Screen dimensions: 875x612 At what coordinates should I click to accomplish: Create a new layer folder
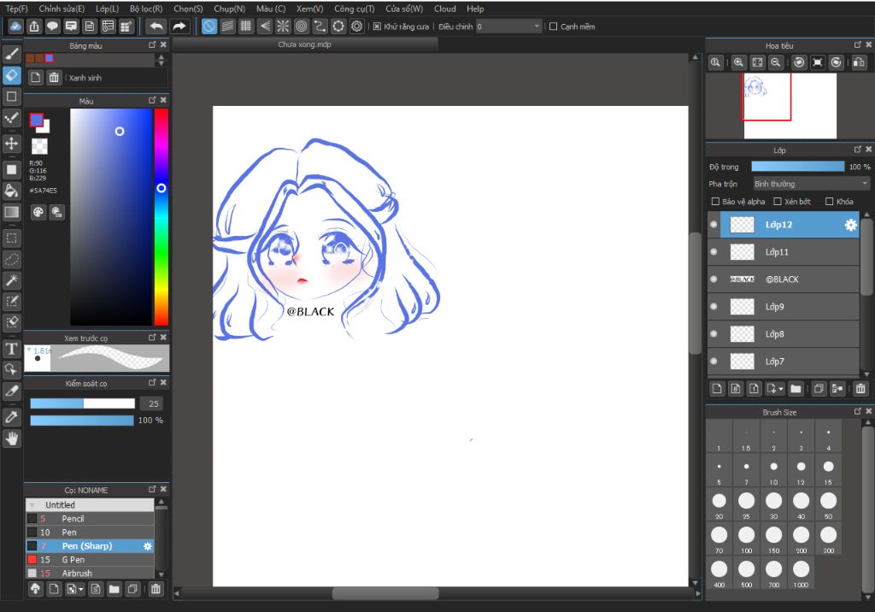pos(796,389)
